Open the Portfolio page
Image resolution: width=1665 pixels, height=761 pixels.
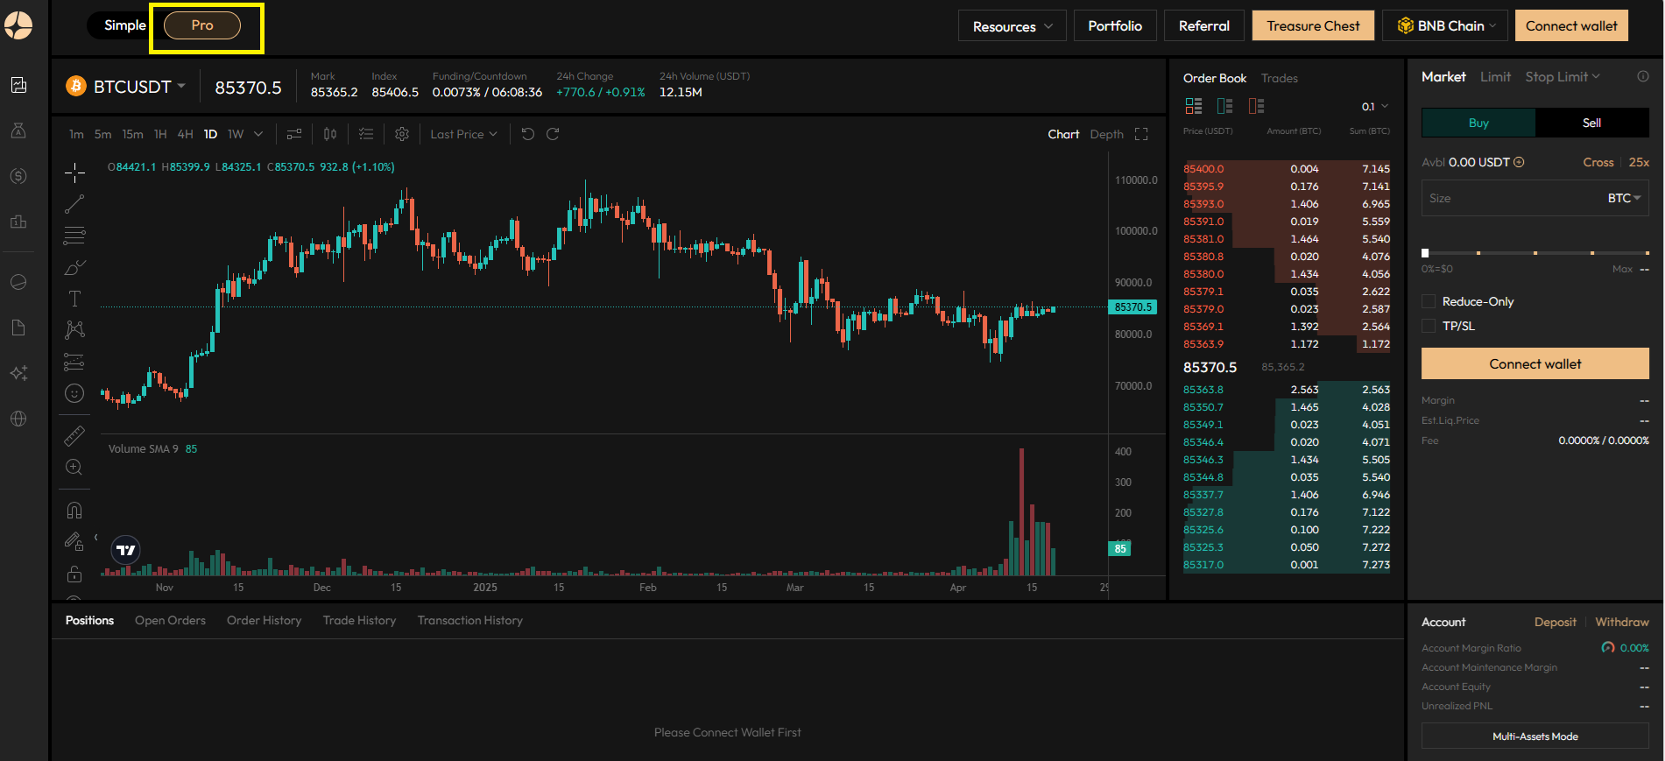click(1115, 25)
